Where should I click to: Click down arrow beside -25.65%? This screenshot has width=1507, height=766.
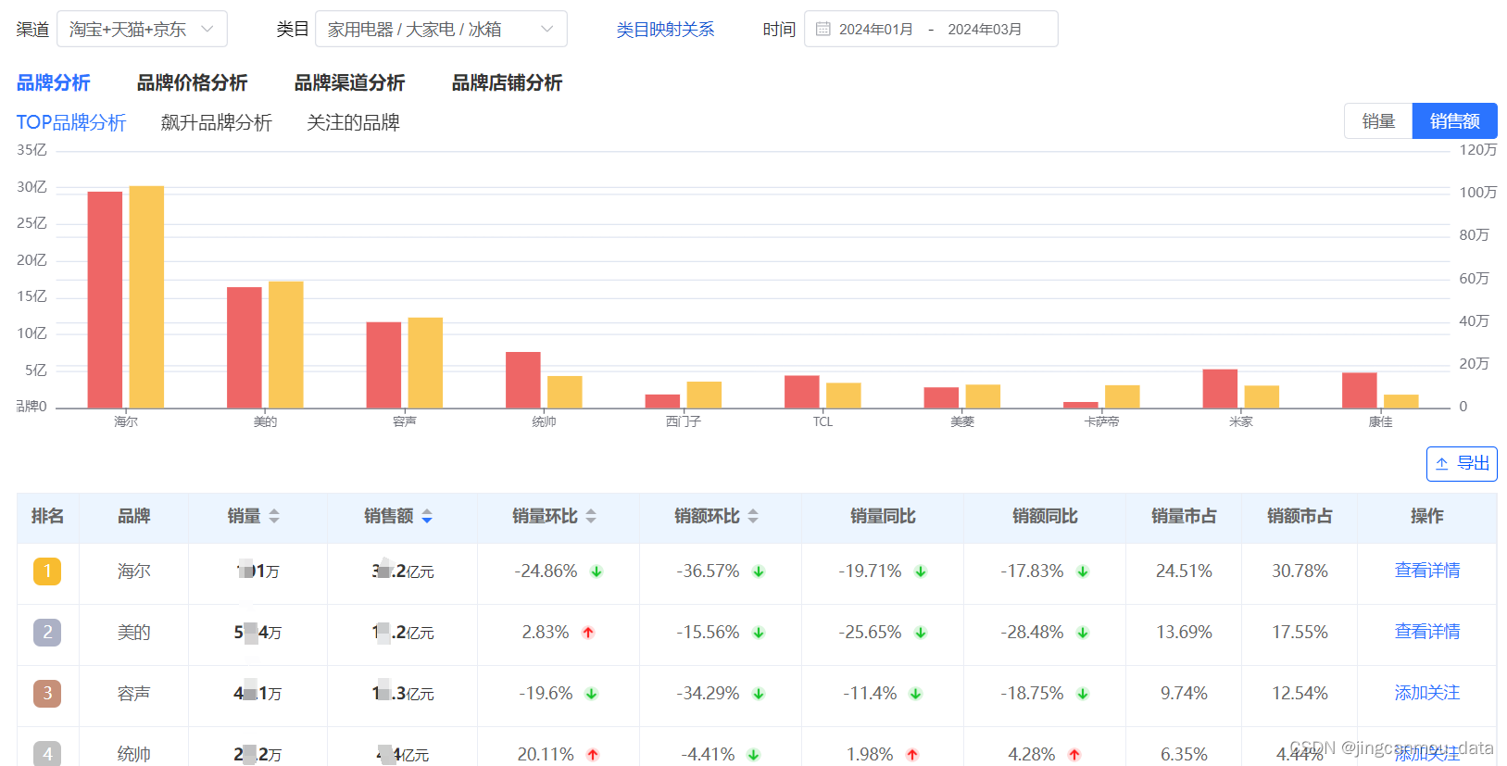click(921, 633)
